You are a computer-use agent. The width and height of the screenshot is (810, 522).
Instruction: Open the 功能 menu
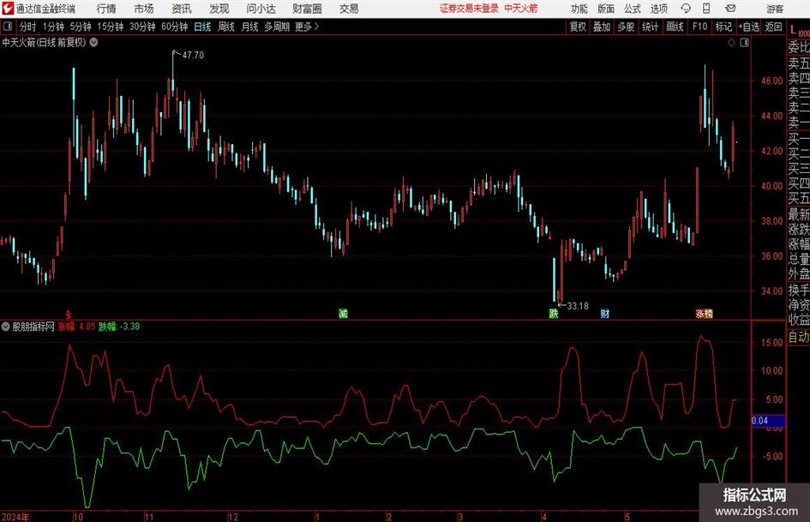pyautogui.click(x=579, y=9)
